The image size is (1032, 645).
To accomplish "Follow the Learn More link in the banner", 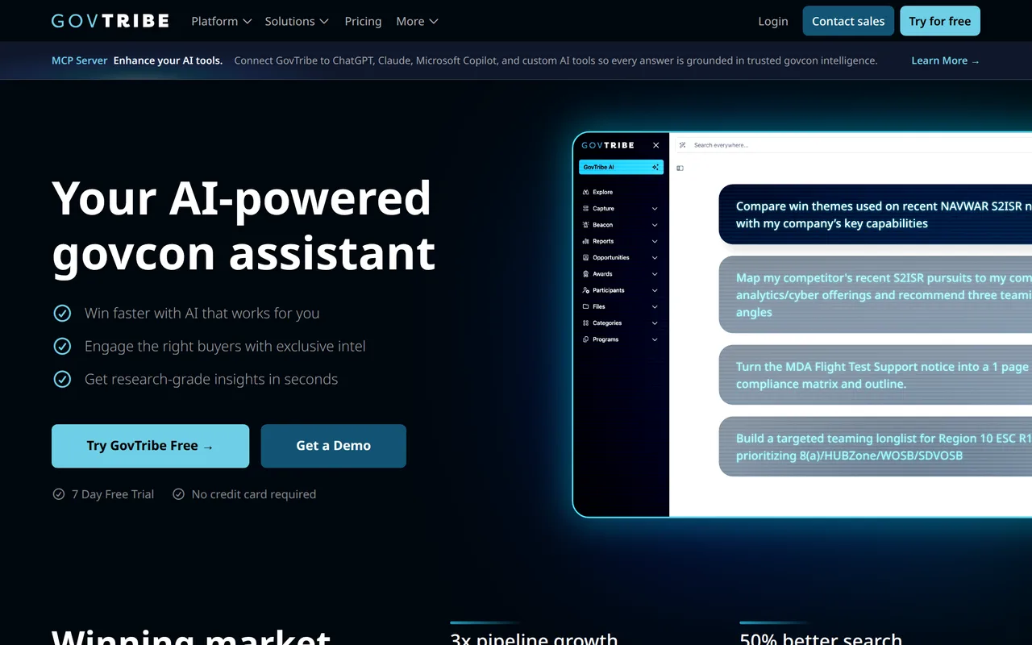I will pos(946,60).
